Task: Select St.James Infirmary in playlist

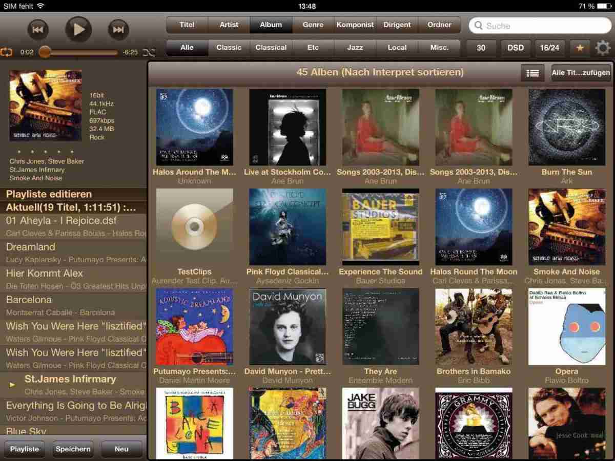Action: pos(73,385)
